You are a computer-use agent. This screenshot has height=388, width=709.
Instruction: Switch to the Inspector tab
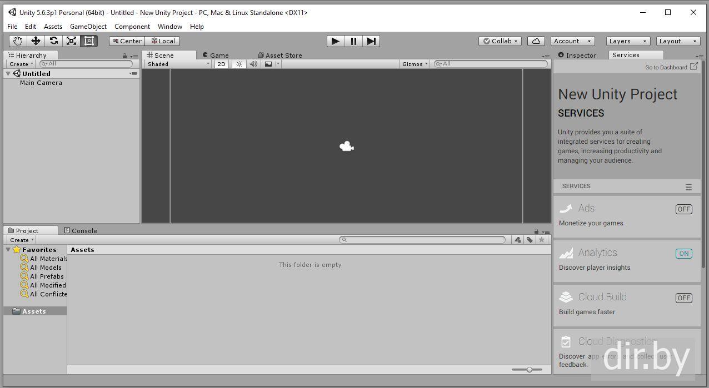(577, 55)
